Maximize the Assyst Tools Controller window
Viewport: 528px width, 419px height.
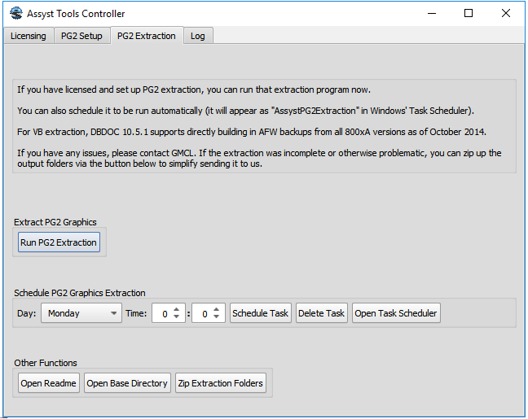tap(469, 13)
